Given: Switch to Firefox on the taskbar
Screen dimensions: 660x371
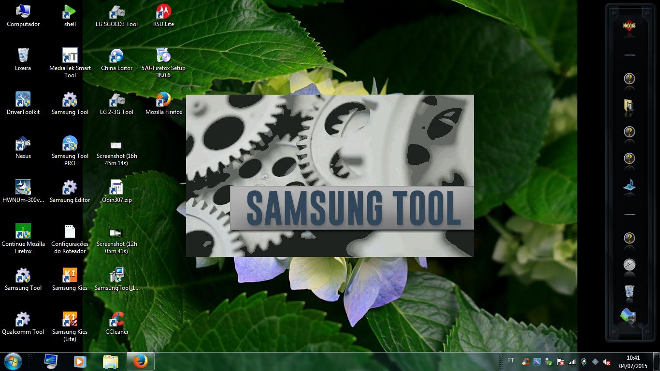Looking at the screenshot, I should tap(140, 361).
